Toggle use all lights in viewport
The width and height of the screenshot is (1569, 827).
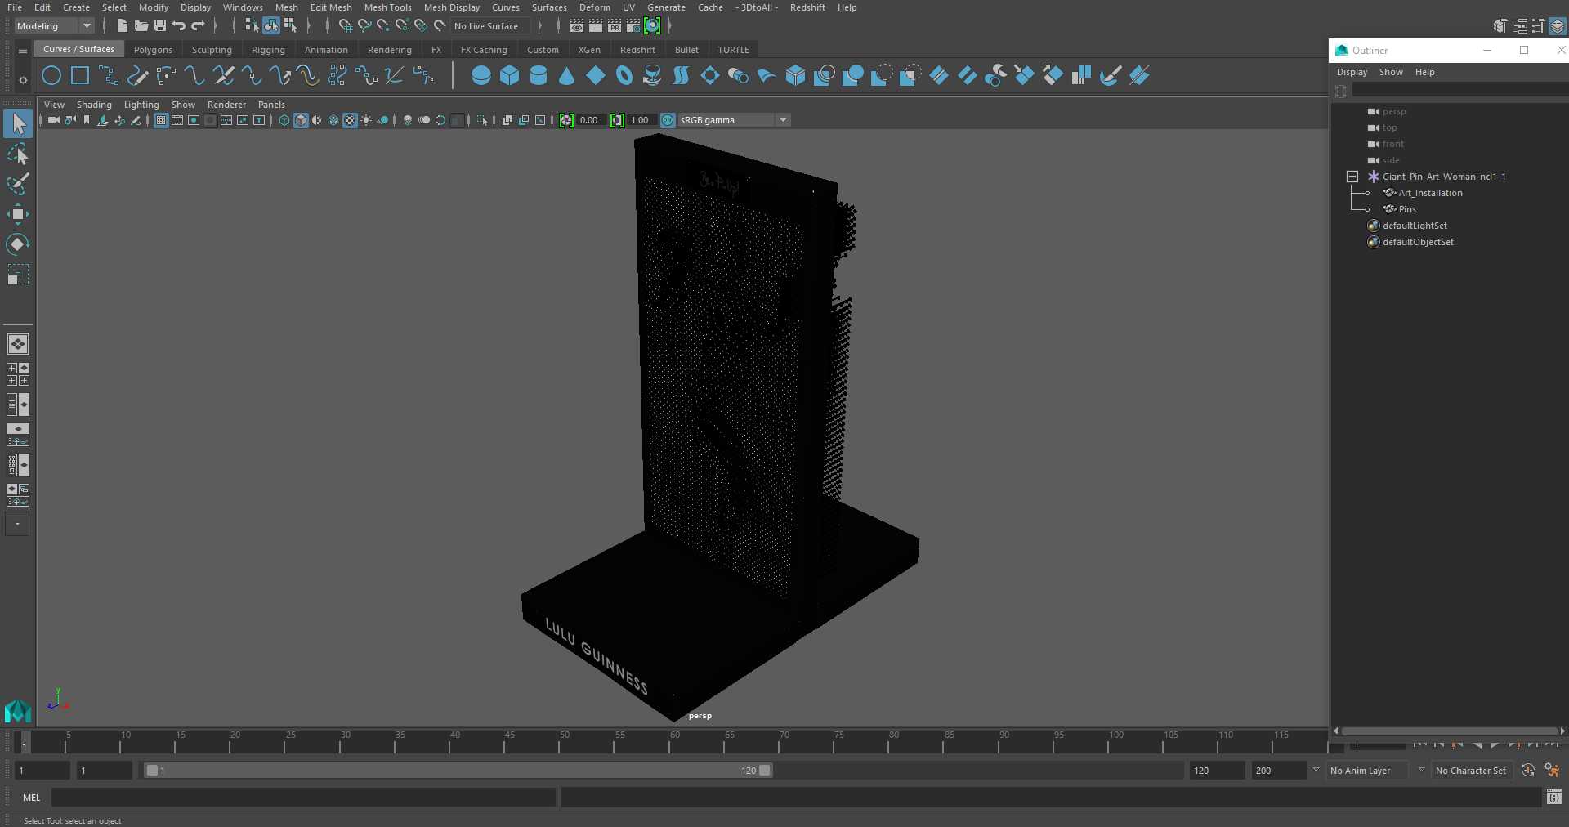click(x=366, y=120)
